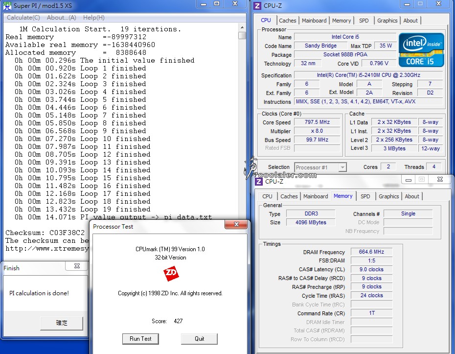
Task: Open Graphics tab in the memory CPU-Z window
Action: click(x=388, y=196)
